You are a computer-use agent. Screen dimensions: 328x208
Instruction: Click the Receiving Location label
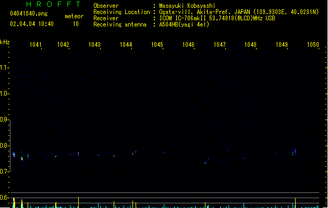[122, 12]
